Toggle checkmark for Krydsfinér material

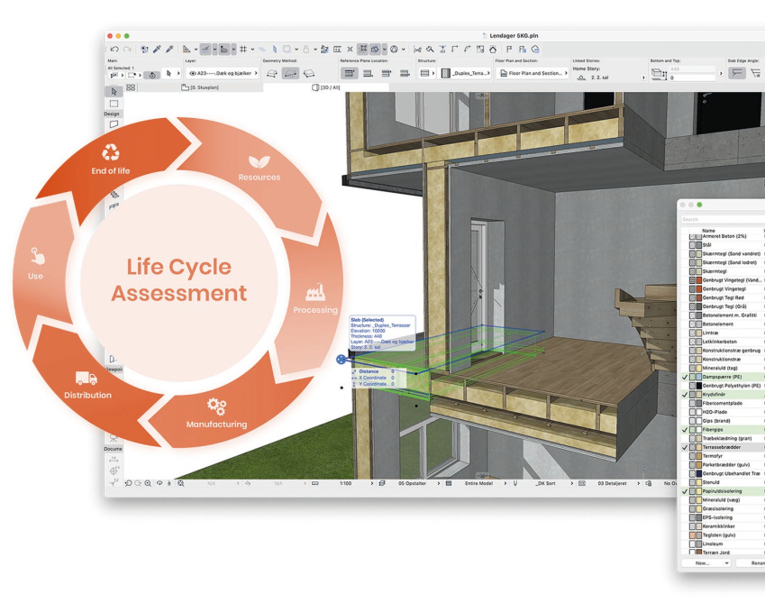coord(685,394)
